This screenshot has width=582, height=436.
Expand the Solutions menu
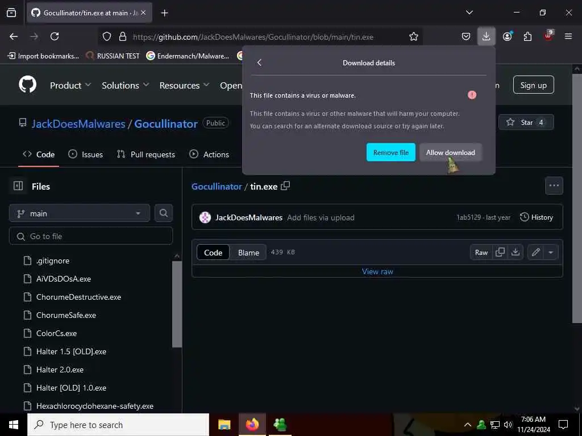coord(125,85)
